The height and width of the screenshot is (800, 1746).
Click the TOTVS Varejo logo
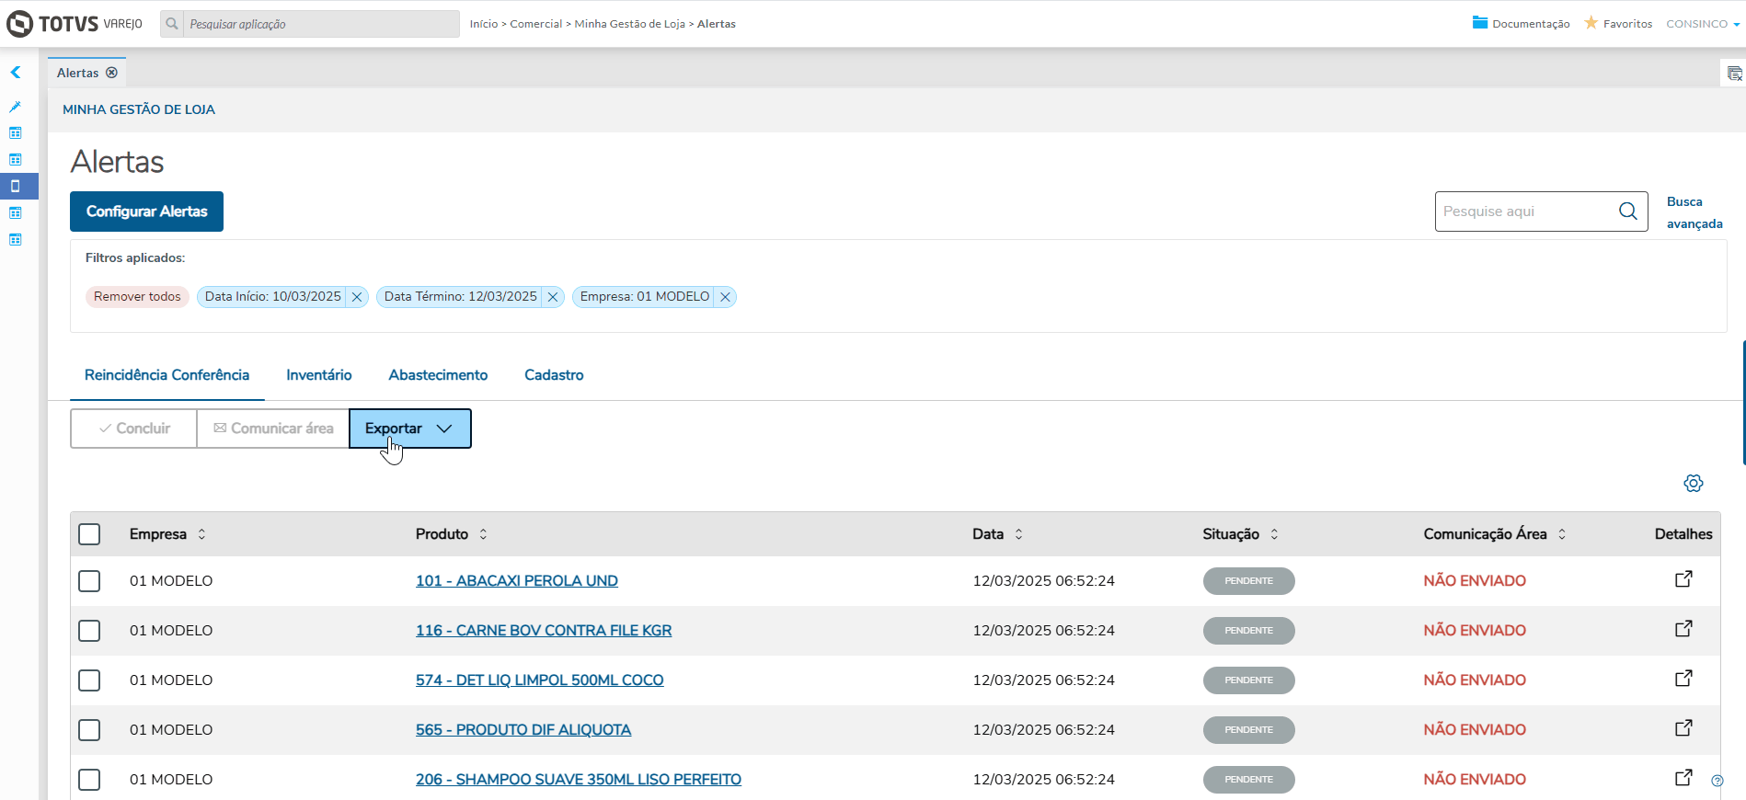pos(75,24)
